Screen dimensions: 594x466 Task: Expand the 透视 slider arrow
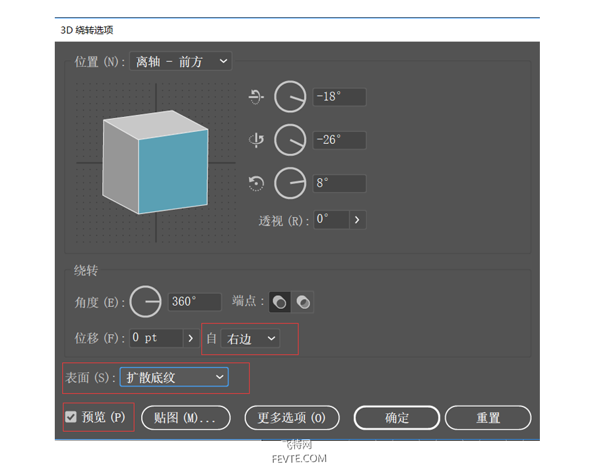click(x=357, y=220)
